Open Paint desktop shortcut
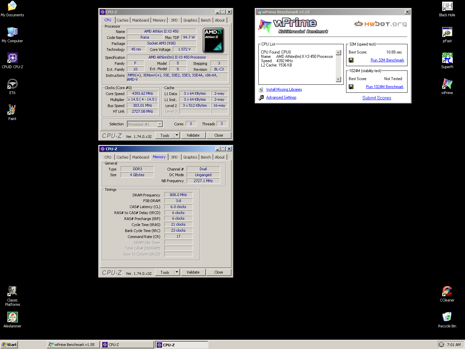This screenshot has width=465, height=349. (x=12, y=113)
